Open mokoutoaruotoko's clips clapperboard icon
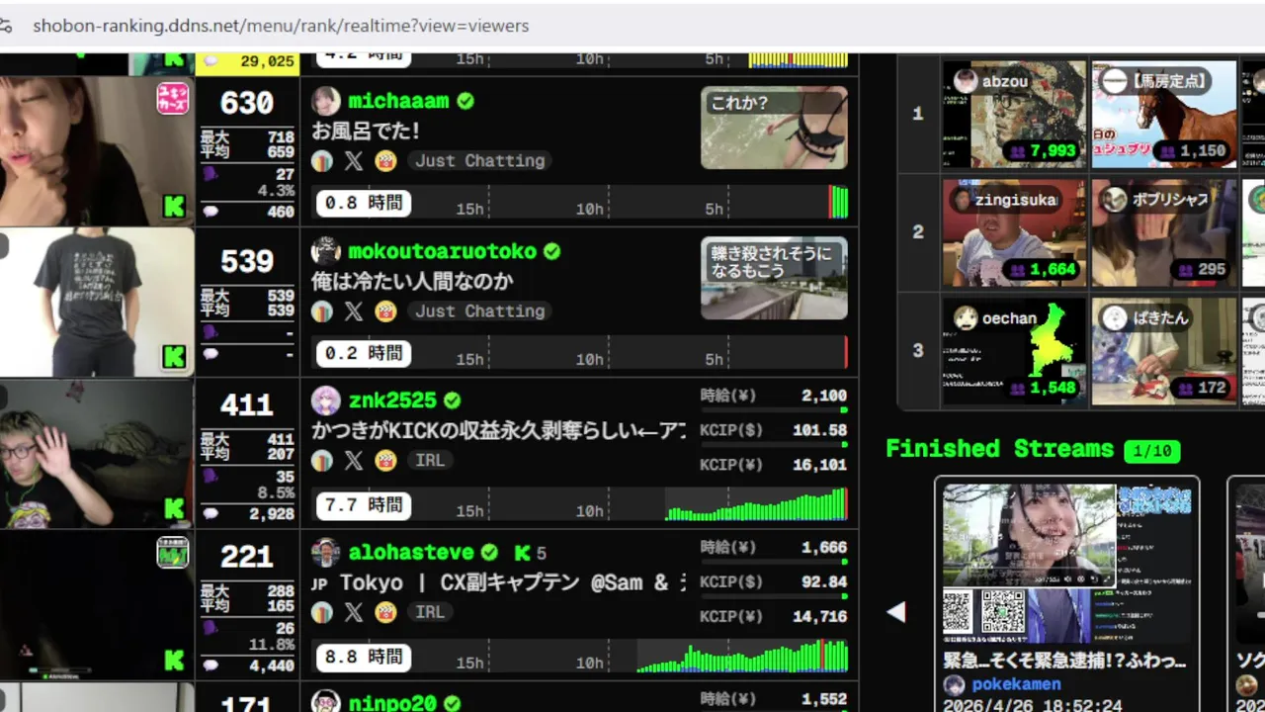The image size is (1265, 712). [385, 311]
